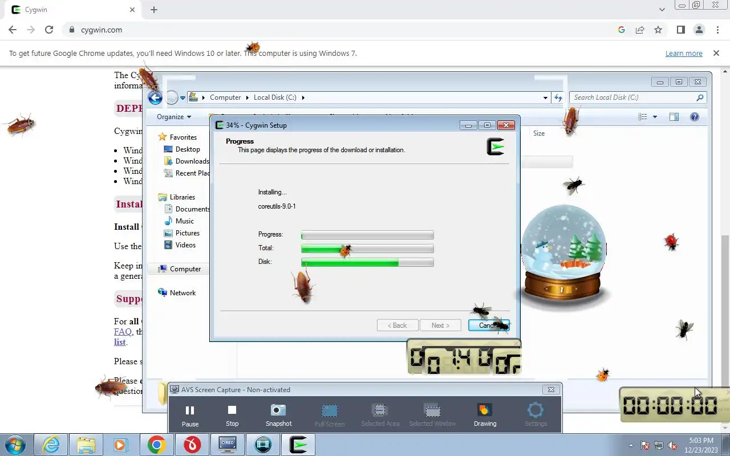Click the Google icon in the address bar
730x456 pixels.
point(622,30)
